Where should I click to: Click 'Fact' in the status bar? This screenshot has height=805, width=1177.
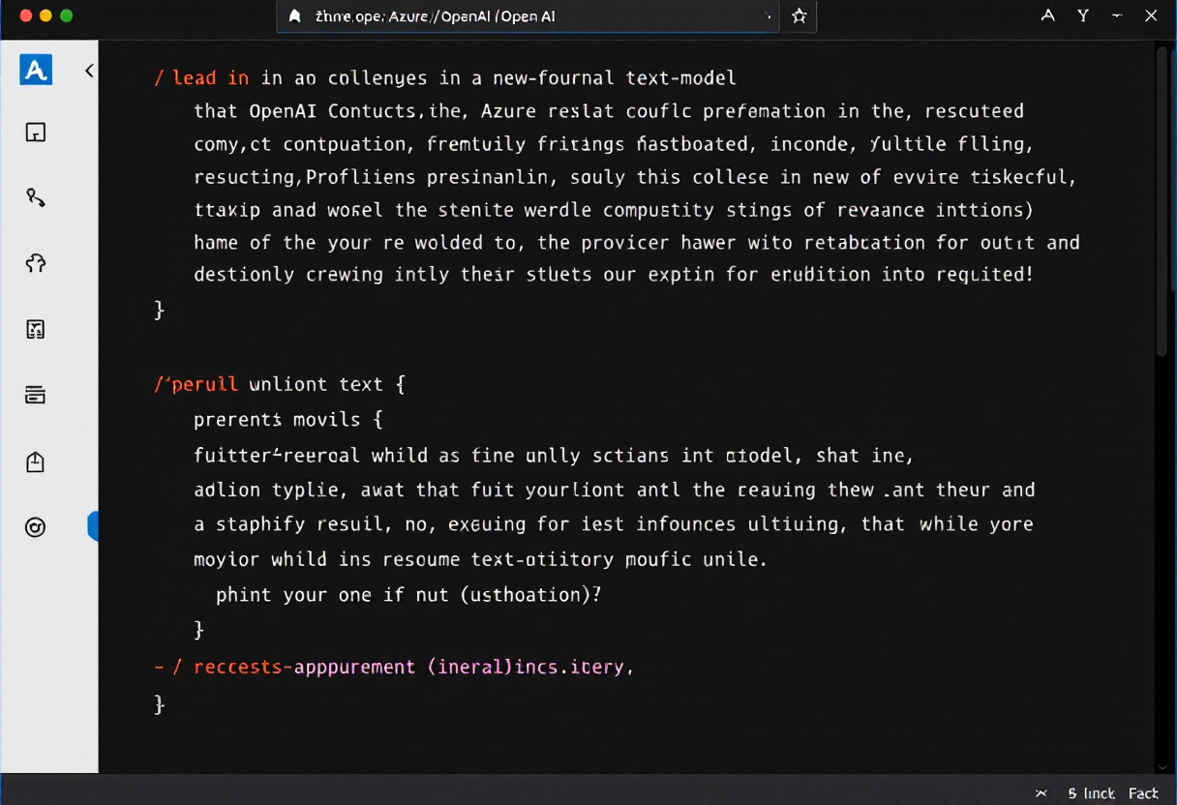click(1143, 793)
